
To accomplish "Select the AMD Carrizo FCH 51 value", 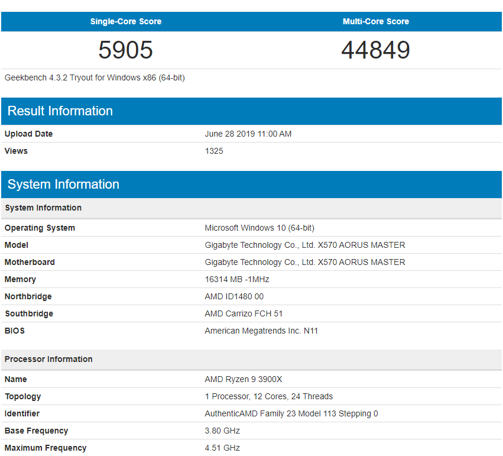I will click(x=244, y=313).
